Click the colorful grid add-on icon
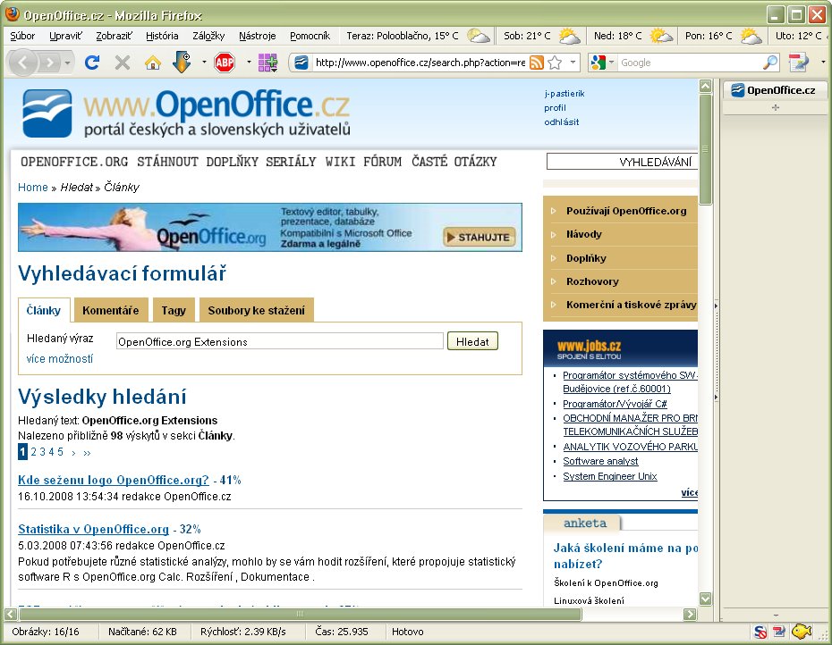 tap(268, 63)
